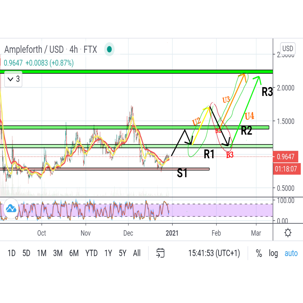Open the chart settings gear icon
This screenshot has width=303, height=303.
[288, 233]
